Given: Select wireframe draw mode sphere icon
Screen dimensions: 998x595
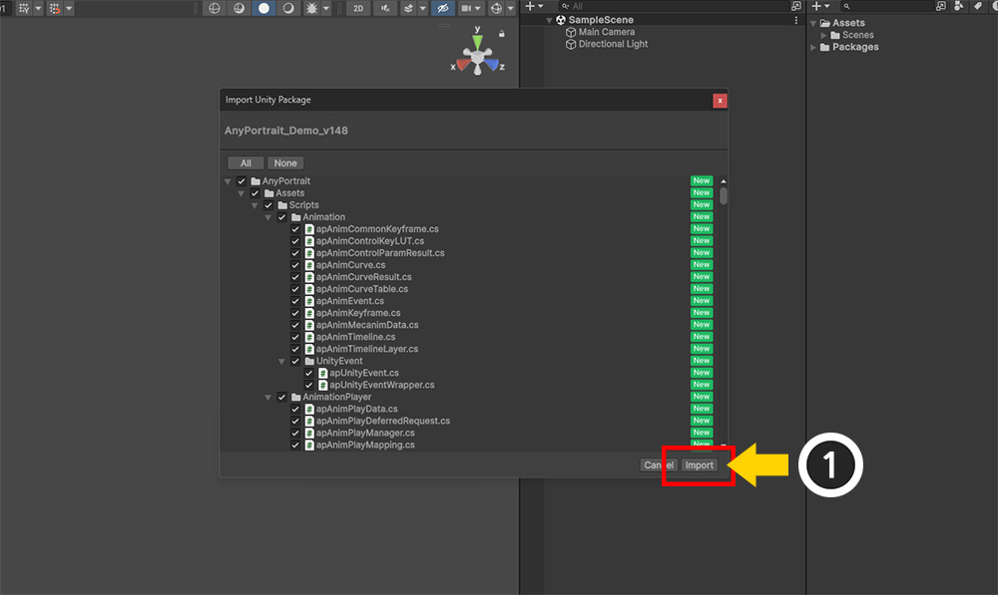Looking at the screenshot, I should point(215,8).
